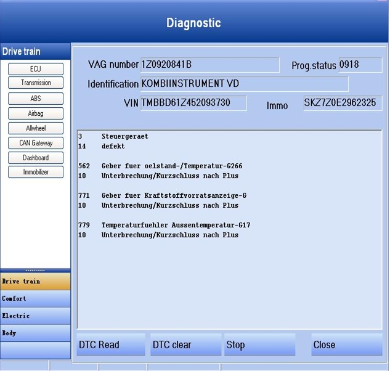Open the ECU module
Screen dimensions: 390x371
[x=36, y=69]
